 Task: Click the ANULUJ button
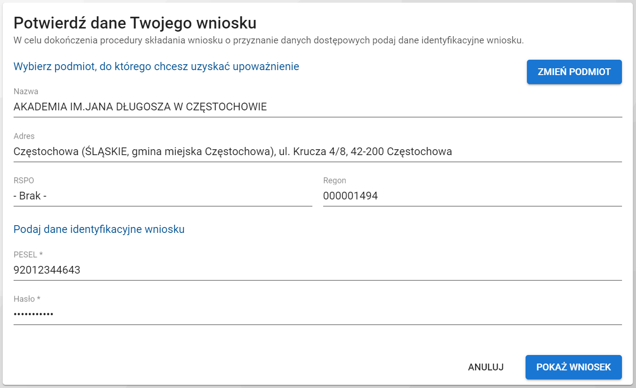(x=485, y=367)
